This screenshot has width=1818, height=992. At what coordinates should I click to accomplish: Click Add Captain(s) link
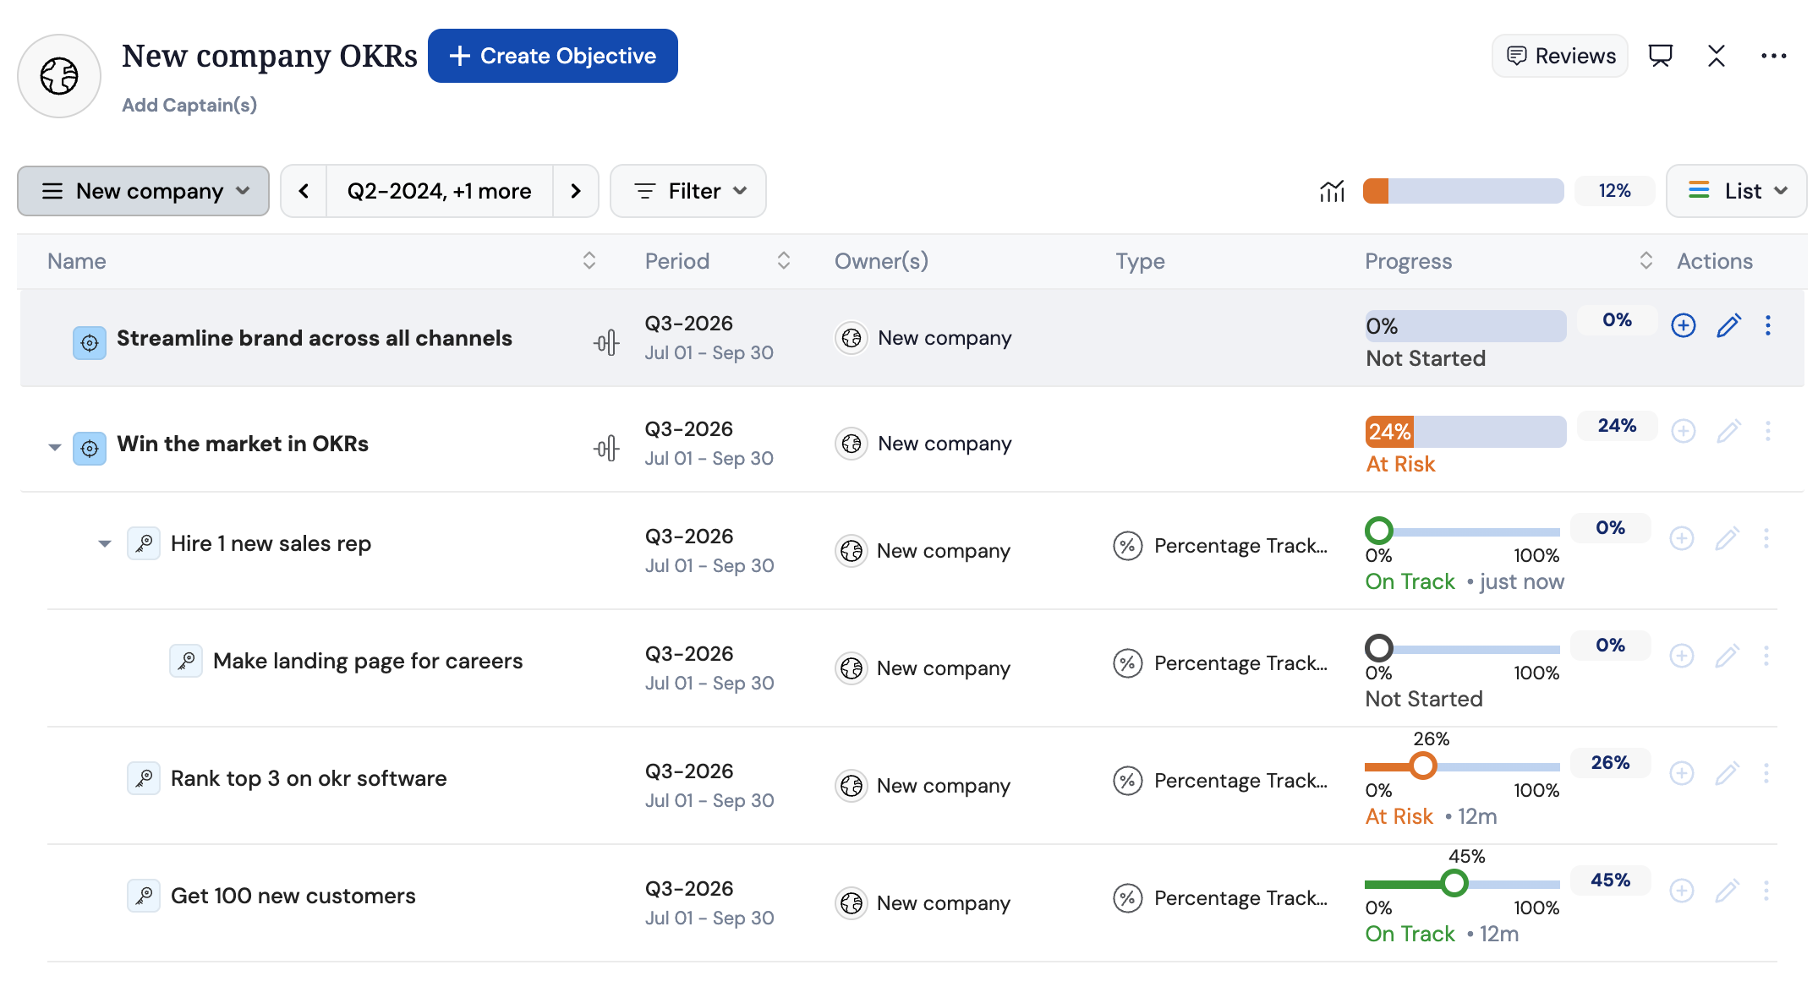click(189, 105)
